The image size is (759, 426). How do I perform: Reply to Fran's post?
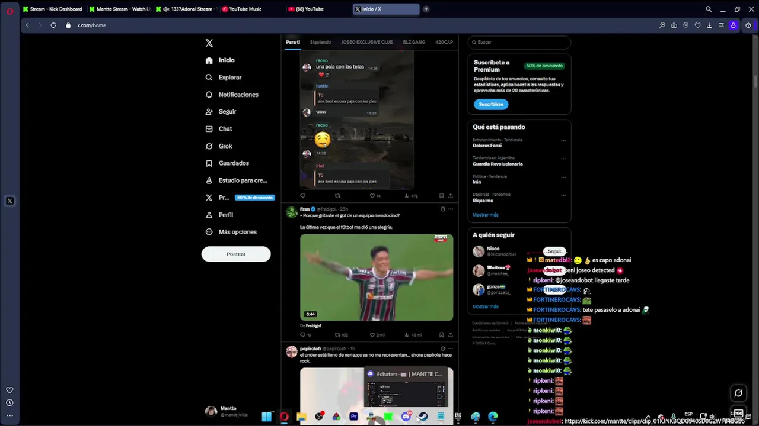303,335
